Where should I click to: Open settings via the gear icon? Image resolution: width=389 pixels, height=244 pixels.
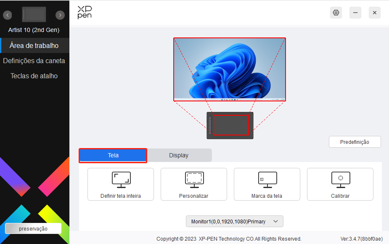(336, 13)
